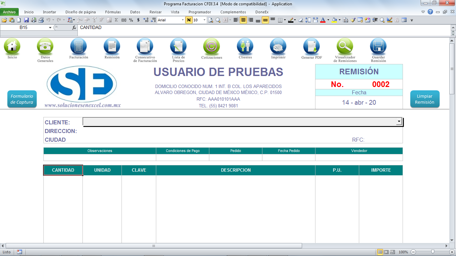
Task: Open the borders dropdown arrow
Action: 285,20
